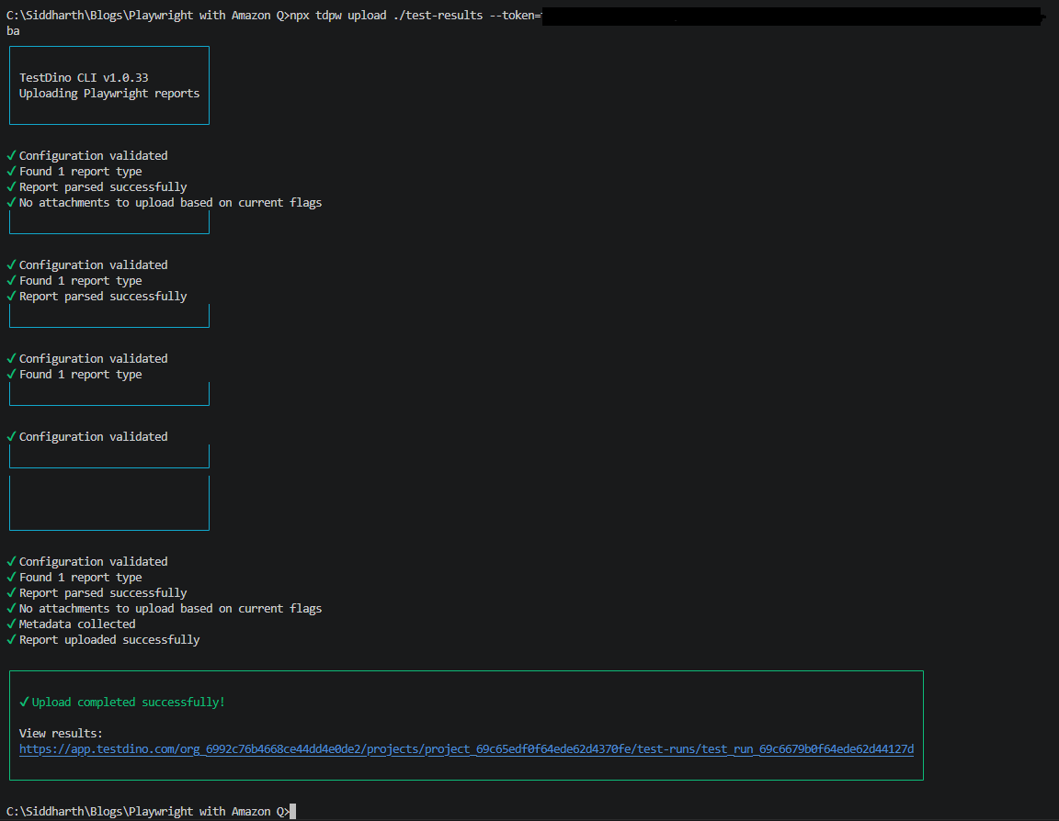1059x821 pixels.
Task: Click the "View results:" label
Action: pyautogui.click(x=61, y=734)
